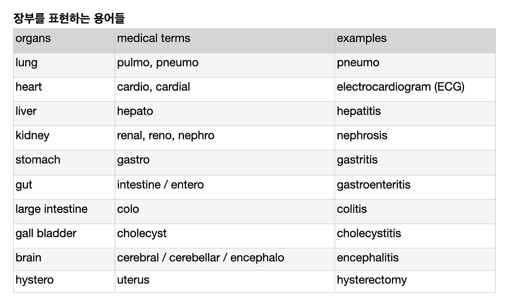The width and height of the screenshot is (512, 300).
Task: Click the "hysterectomy" example cell
Action: [x=372, y=280]
